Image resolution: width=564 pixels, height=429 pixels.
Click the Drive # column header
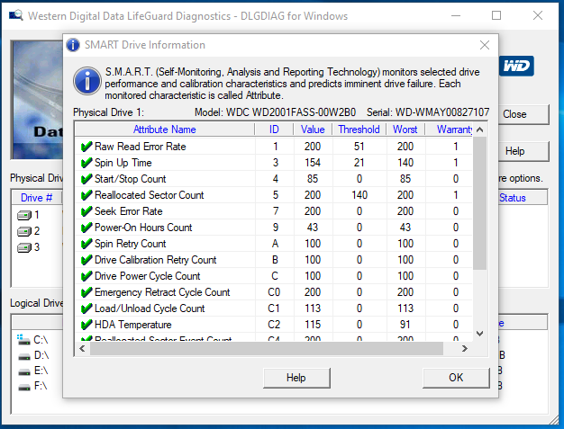(x=37, y=198)
